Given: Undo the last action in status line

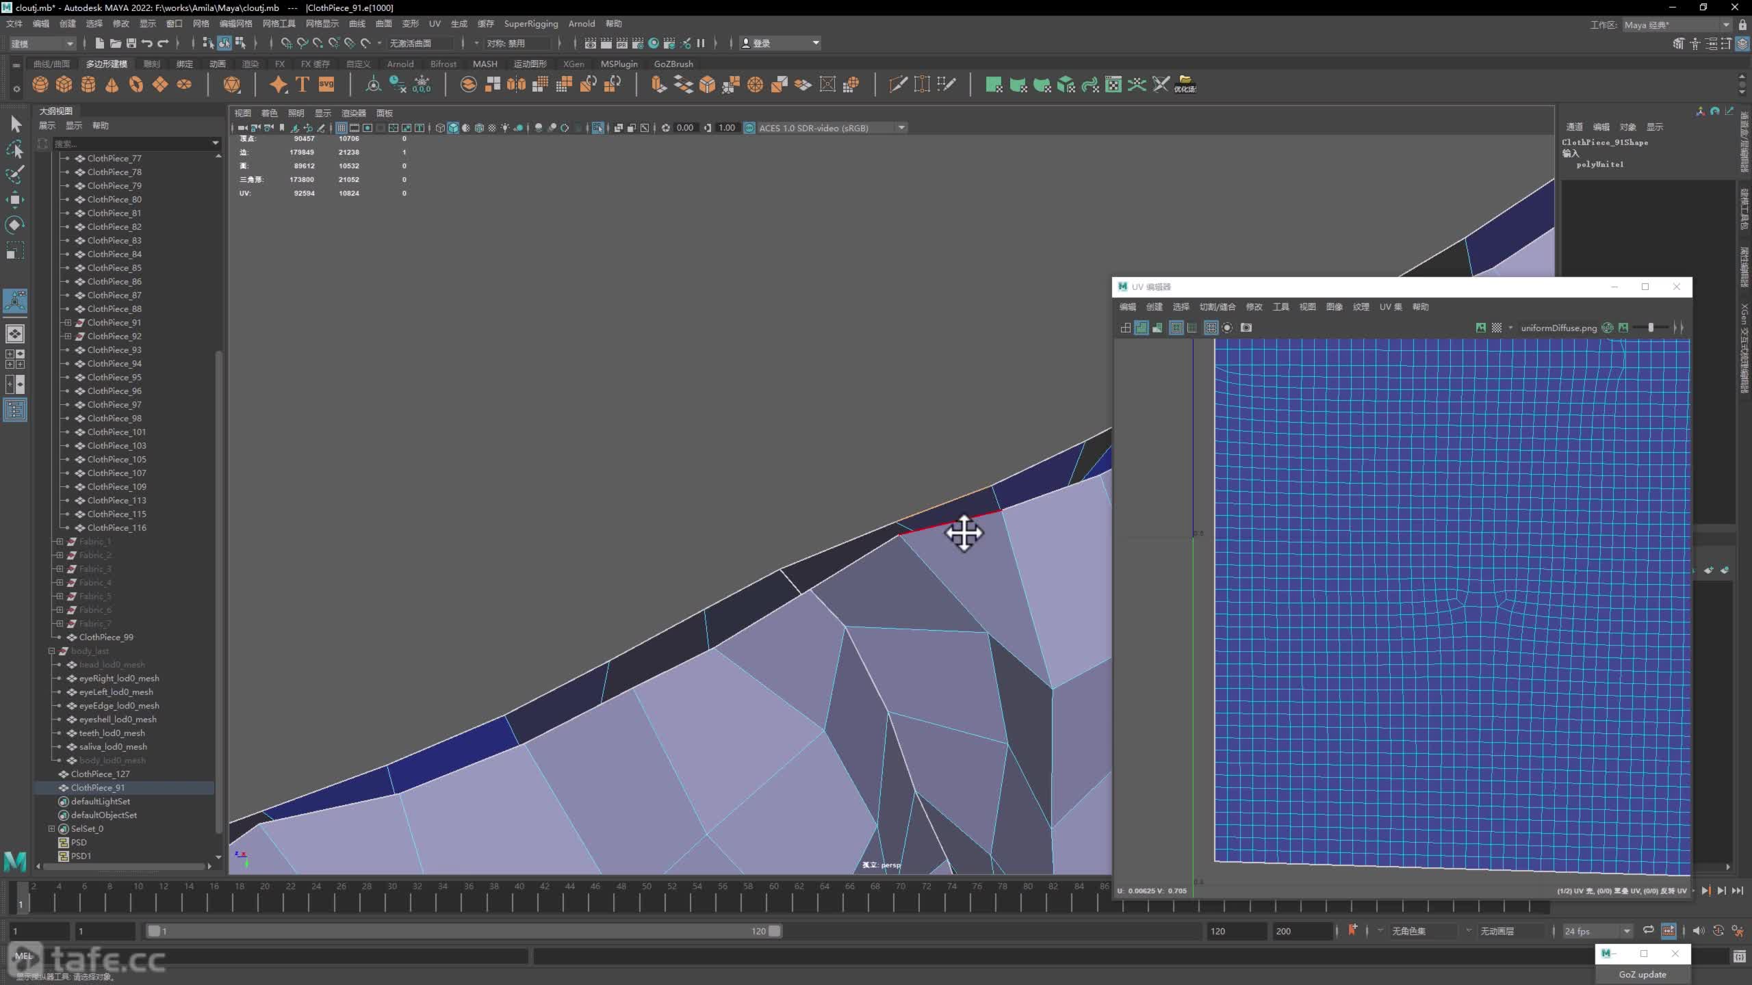Looking at the screenshot, I should pos(147,43).
